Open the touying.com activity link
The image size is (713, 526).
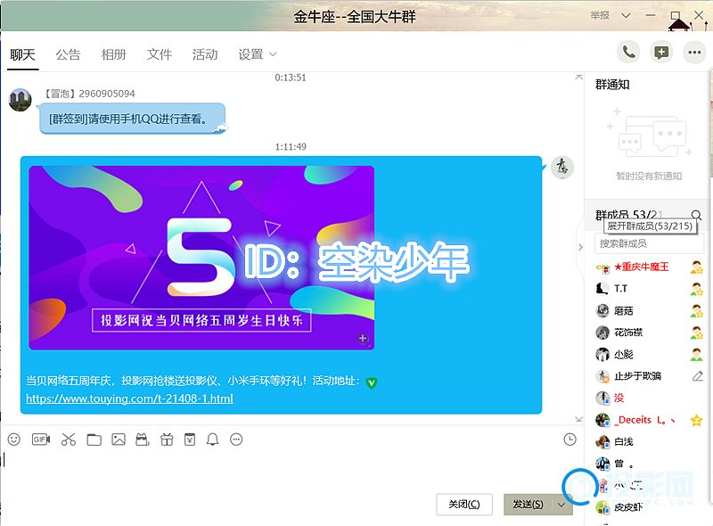coord(129,399)
